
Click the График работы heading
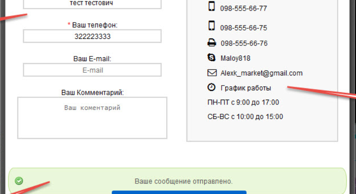pos(246,88)
